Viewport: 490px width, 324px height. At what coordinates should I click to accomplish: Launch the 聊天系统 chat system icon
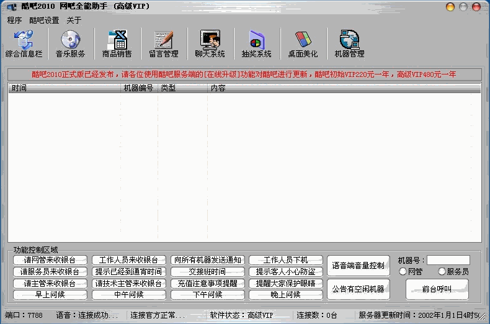(x=210, y=44)
